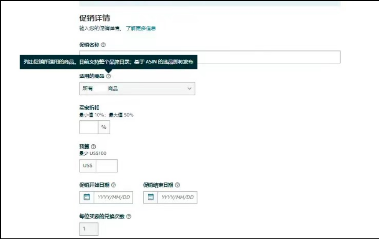The height and width of the screenshot is (239, 379).
Task: Click the 预算 help question mark icon
Action: (x=94, y=147)
